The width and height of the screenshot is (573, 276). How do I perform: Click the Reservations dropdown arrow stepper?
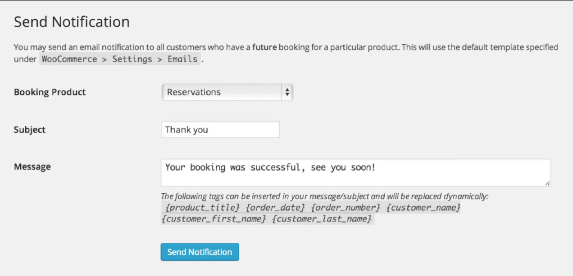pyautogui.click(x=287, y=93)
